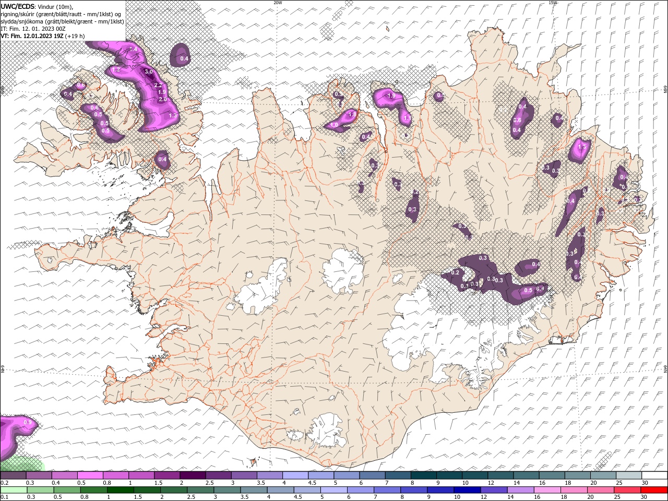668x501 pixels.
Task: Pick the snow legend swatch starting at 12
Action: coord(500,475)
